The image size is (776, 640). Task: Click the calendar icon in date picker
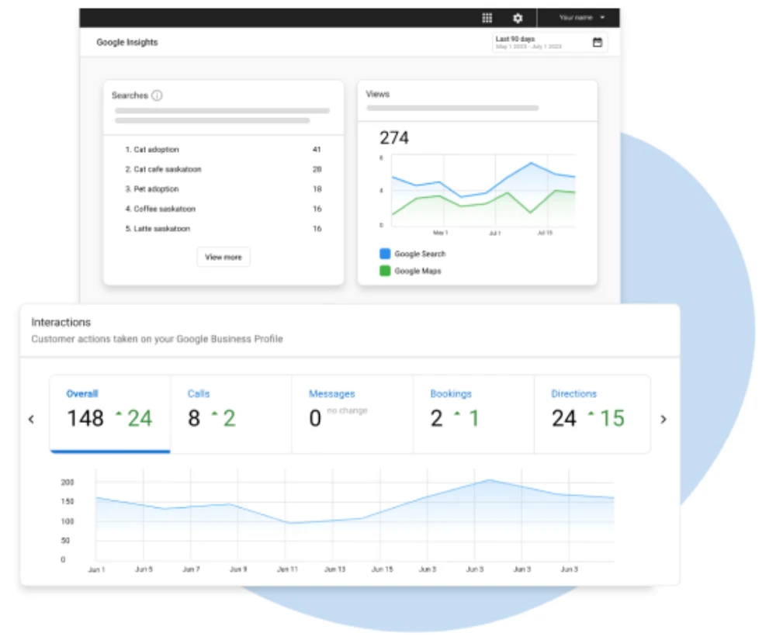[598, 43]
